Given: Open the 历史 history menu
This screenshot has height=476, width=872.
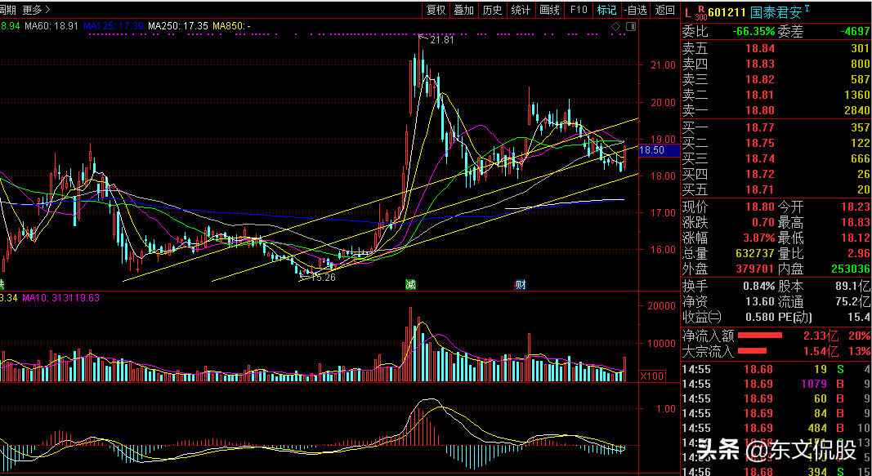Looking at the screenshot, I should pyautogui.click(x=492, y=10).
